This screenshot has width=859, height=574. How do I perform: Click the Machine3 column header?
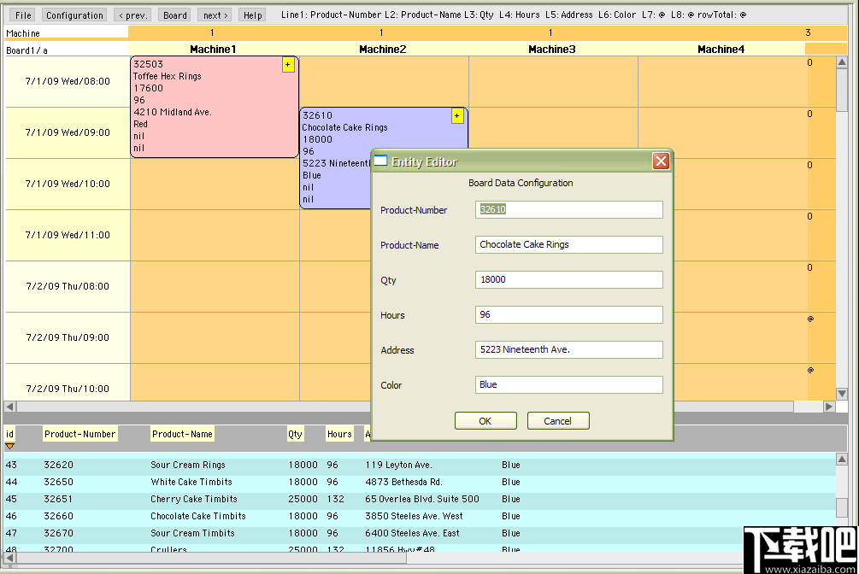551,49
